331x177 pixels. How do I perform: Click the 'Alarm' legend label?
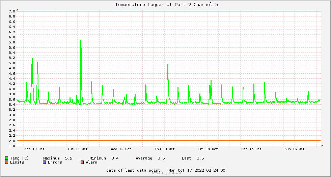(x=92, y=162)
